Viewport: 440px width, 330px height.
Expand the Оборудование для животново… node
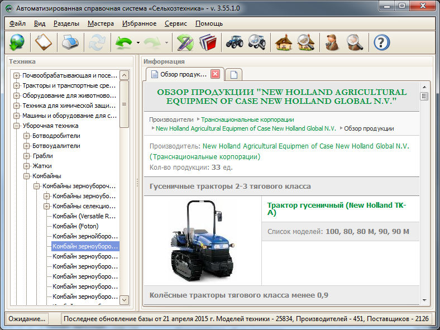(x=17, y=95)
